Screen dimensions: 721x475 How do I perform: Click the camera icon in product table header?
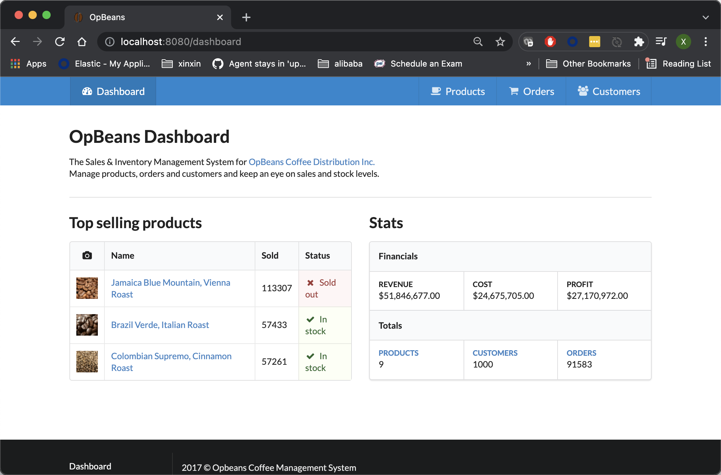[87, 256]
